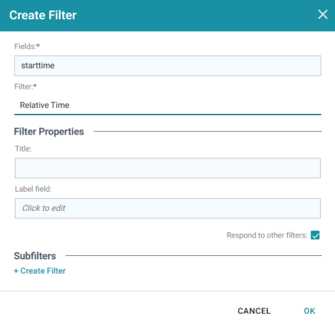335x327 pixels.
Task: Confirm the filter with OK button
Action: click(x=309, y=311)
